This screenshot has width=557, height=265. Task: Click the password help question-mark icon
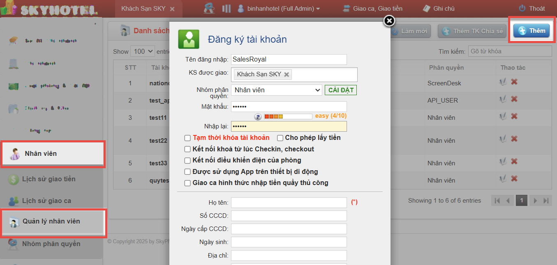(258, 117)
